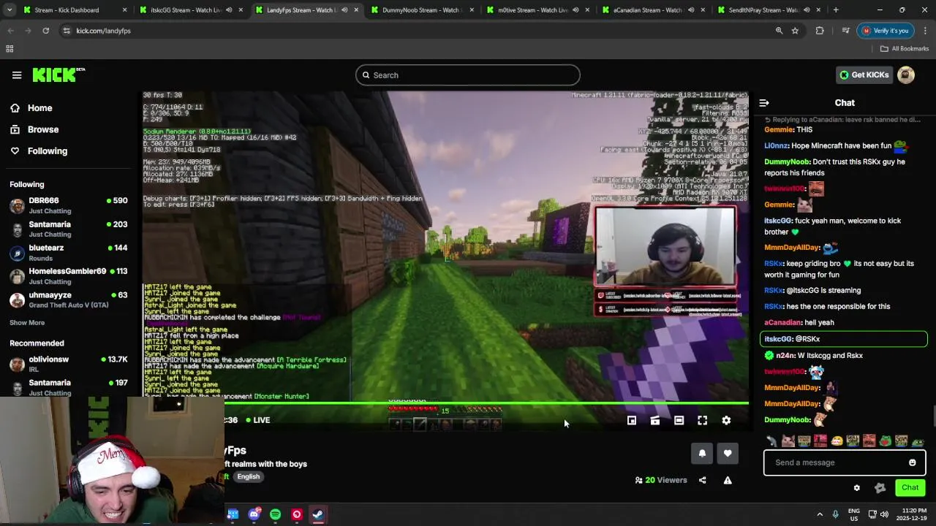The height and width of the screenshot is (526, 936).
Task: Show hidden system tray icons
Action: click(x=820, y=514)
